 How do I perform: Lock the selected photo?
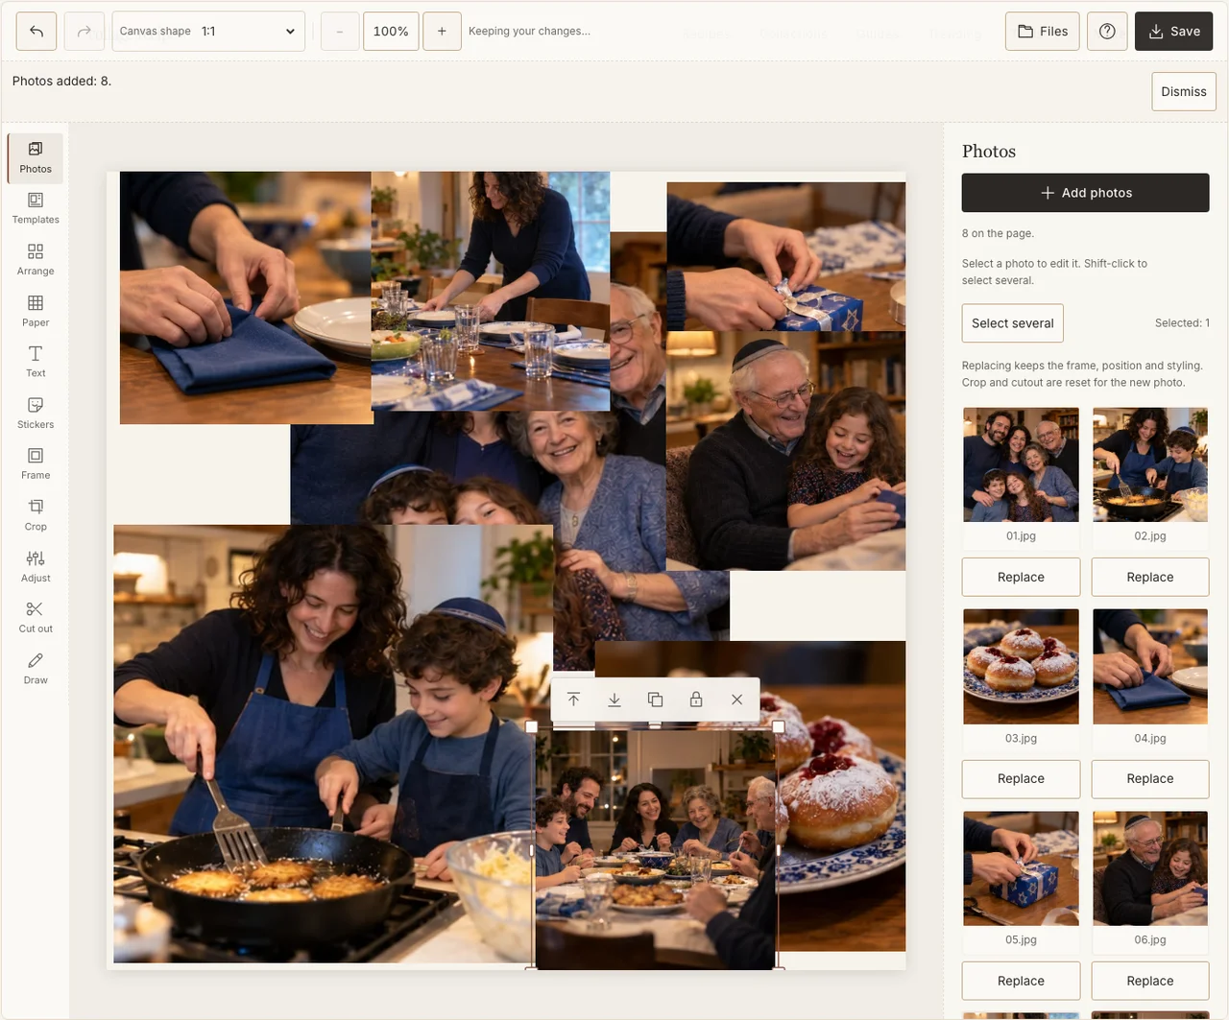696,700
